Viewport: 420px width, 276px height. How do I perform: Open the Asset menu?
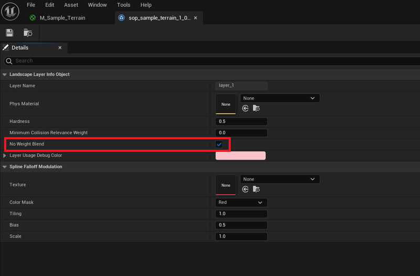tap(71, 5)
